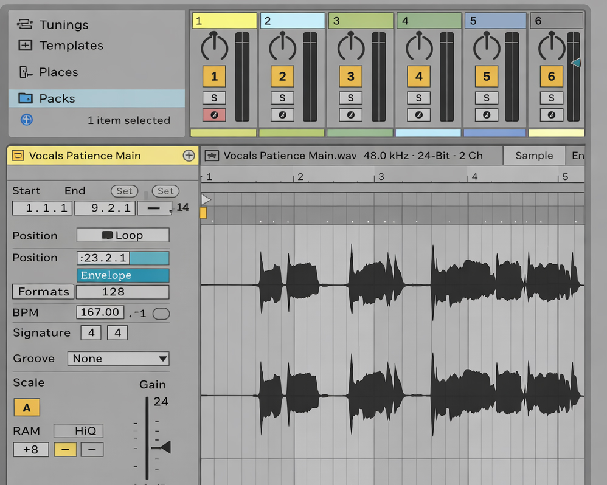This screenshot has height=485, width=607.
Task: Arm track 4 for recording
Action: click(418, 115)
